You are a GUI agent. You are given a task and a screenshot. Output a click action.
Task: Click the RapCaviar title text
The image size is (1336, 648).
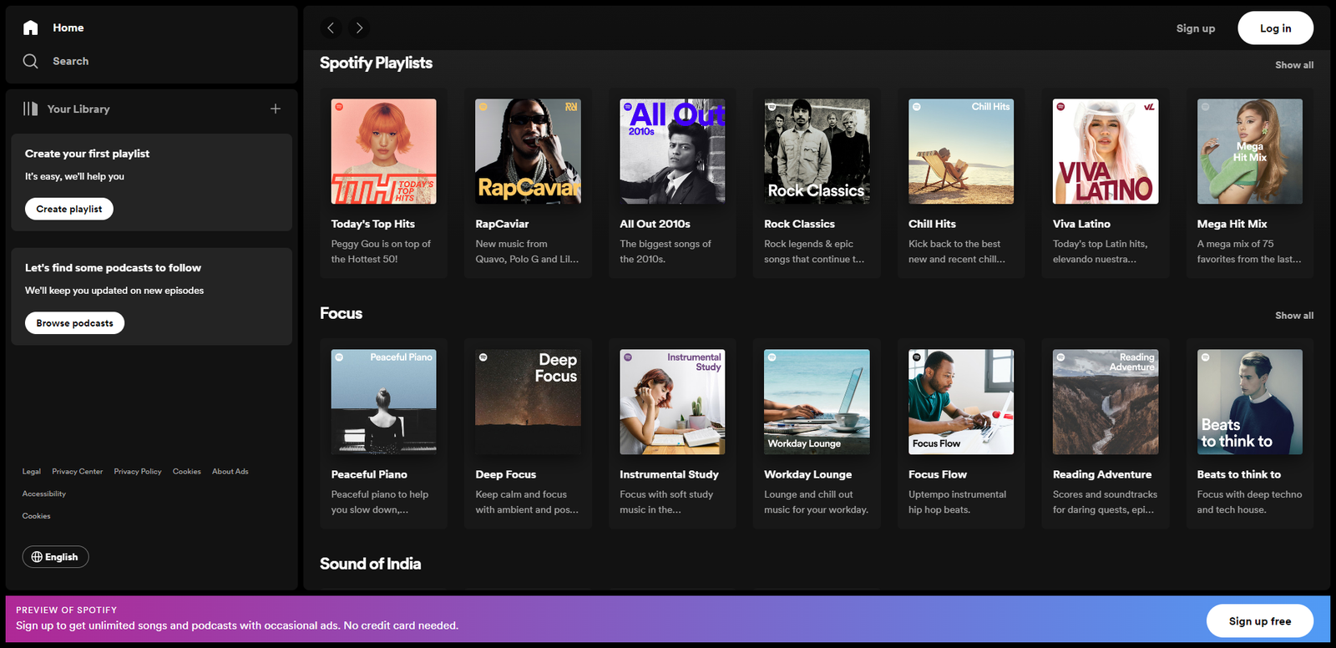[502, 224]
